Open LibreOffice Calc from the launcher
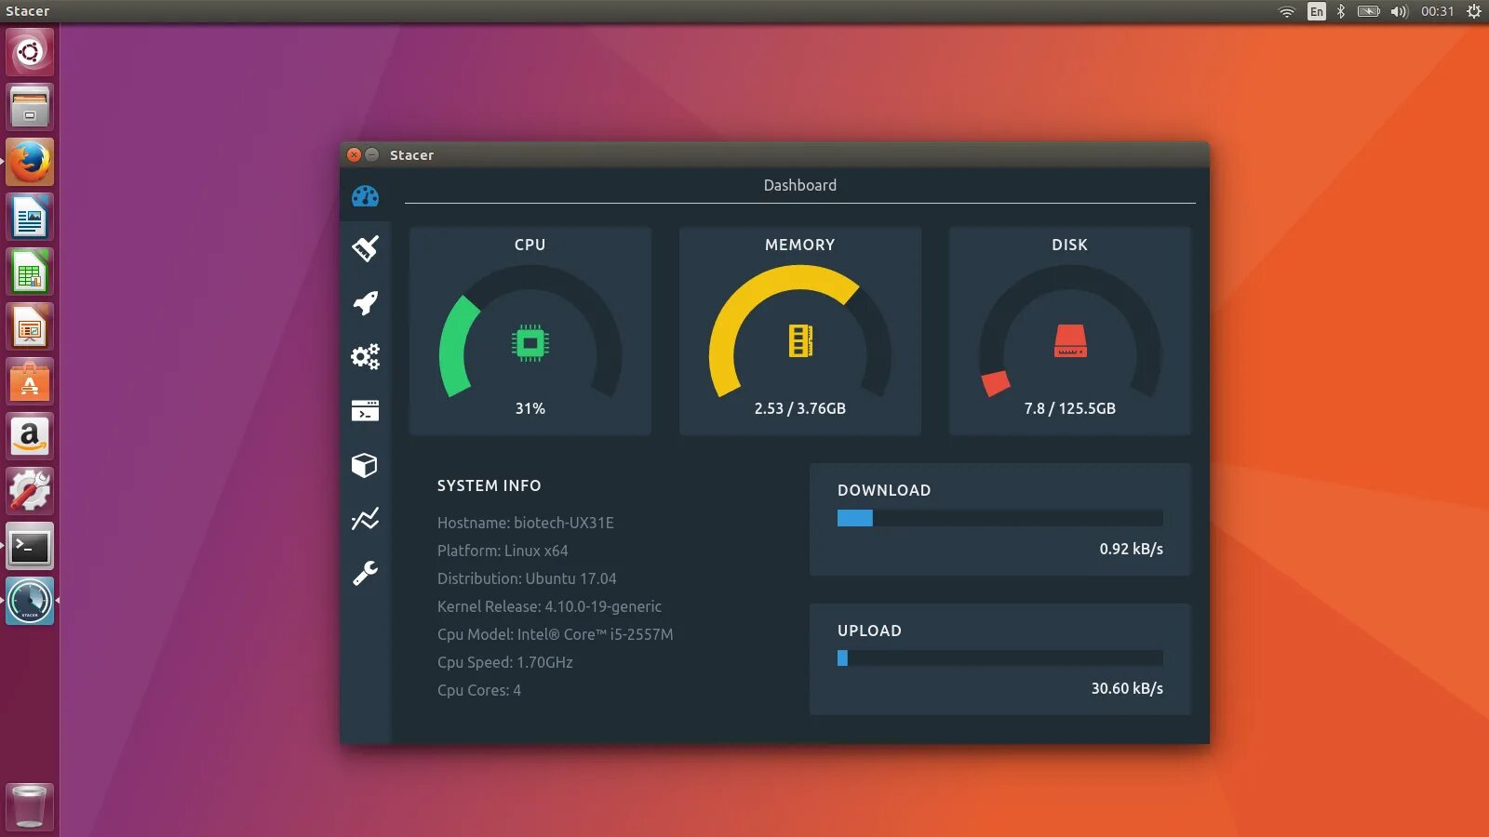This screenshot has width=1489, height=837. [30, 272]
